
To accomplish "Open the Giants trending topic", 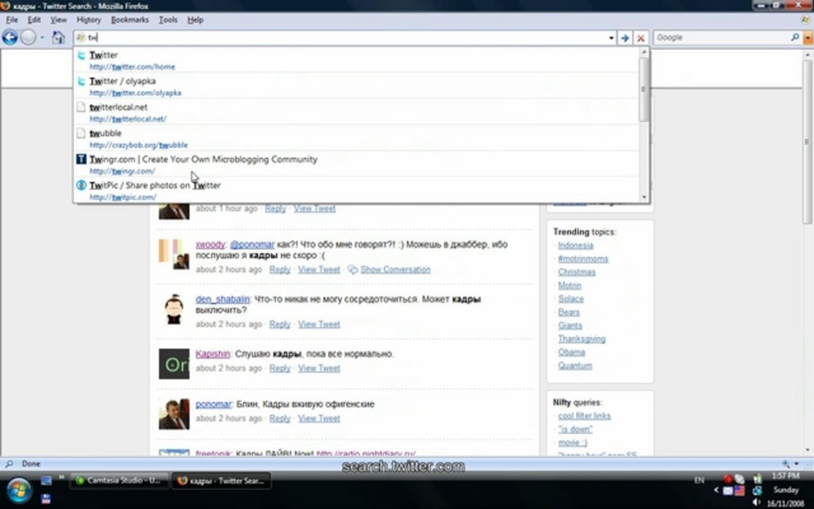I will point(570,326).
